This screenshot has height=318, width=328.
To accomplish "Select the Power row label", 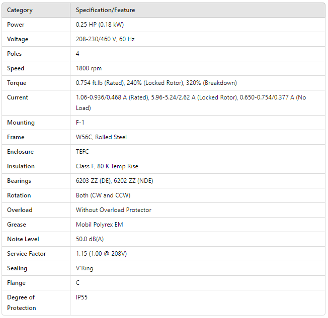I will click(x=16, y=25).
